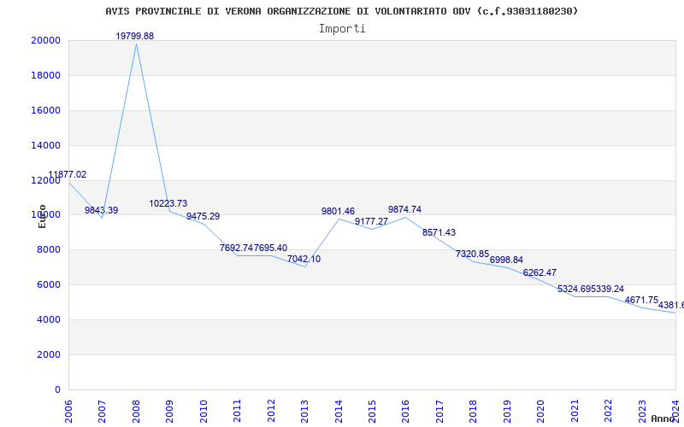This screenshot has width=684, height=427.
Task: Select the 2012 year label
Action: click(271, 411)
